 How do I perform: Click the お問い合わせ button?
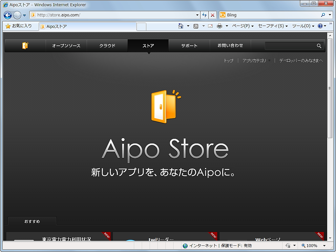click(x=230, y=46)
